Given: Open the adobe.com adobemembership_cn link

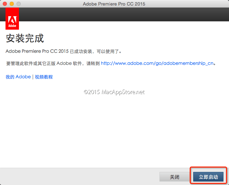Looking at the screenshot, I should point(158,63).
